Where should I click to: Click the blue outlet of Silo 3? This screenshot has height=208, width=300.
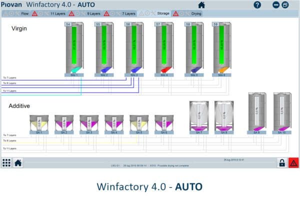tap(136, 69)
